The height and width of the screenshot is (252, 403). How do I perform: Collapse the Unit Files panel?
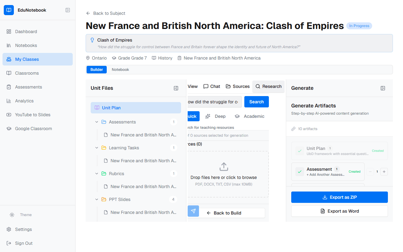coord(176,88)
